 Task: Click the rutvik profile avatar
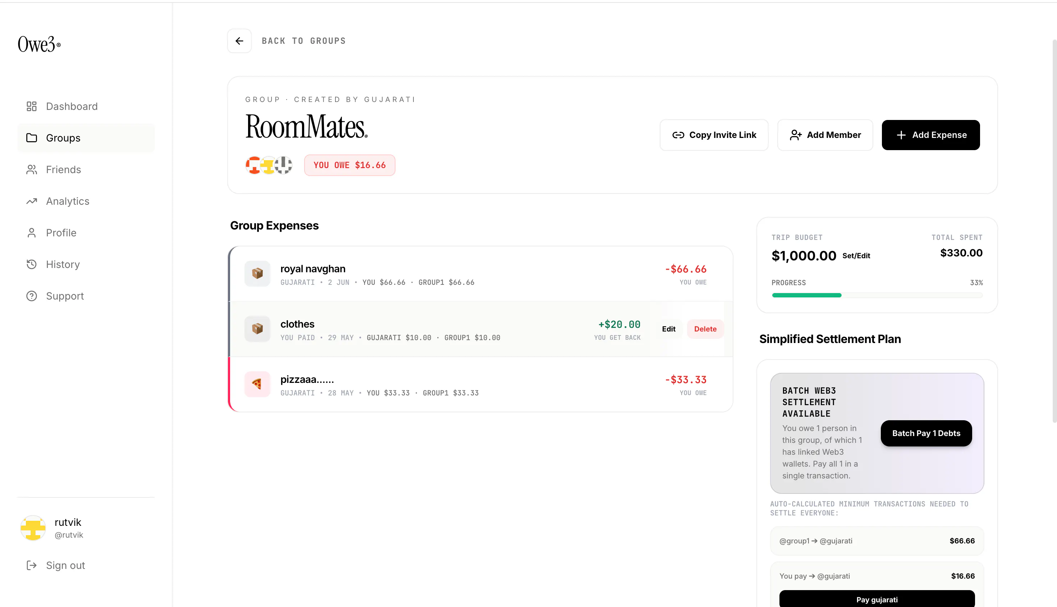33,528
